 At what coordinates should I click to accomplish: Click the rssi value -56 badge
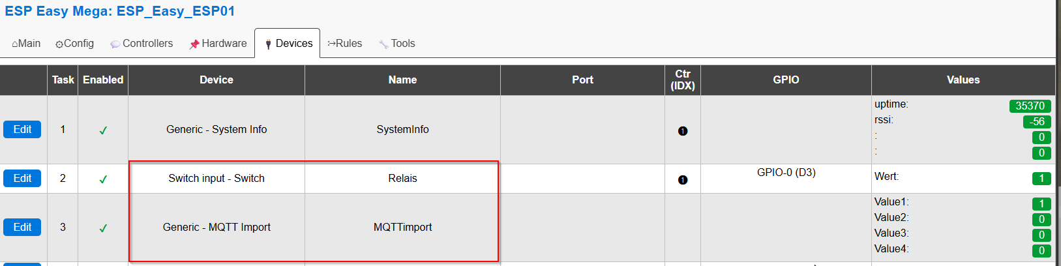(1037, 122)
